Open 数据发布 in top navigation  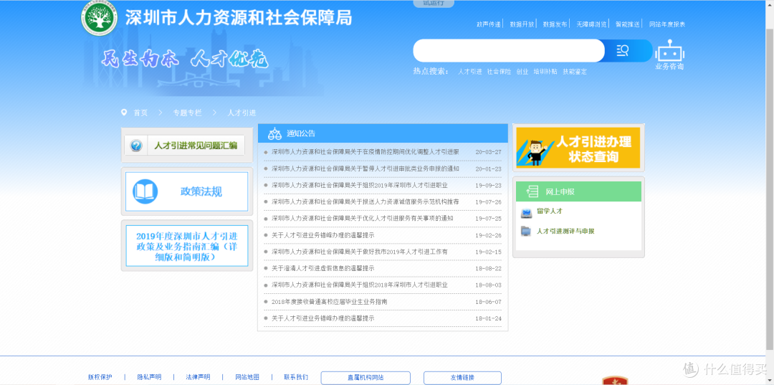click(x=555, y=24)
